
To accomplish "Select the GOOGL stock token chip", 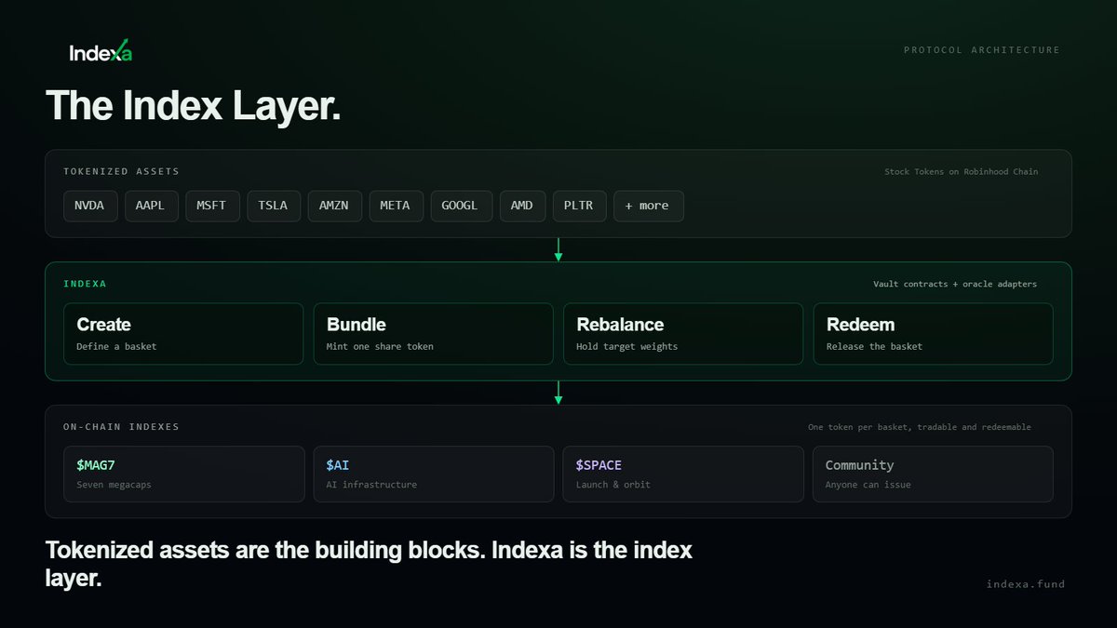I will tap(461, 206).
